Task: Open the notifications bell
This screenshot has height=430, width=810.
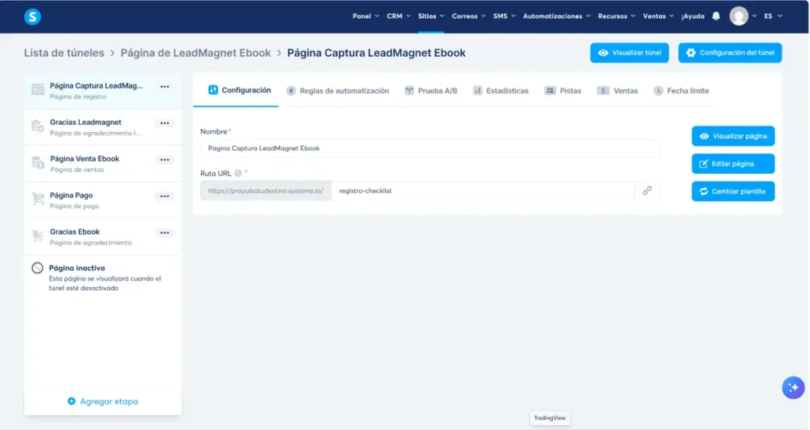Action: (x=716, y=16)
